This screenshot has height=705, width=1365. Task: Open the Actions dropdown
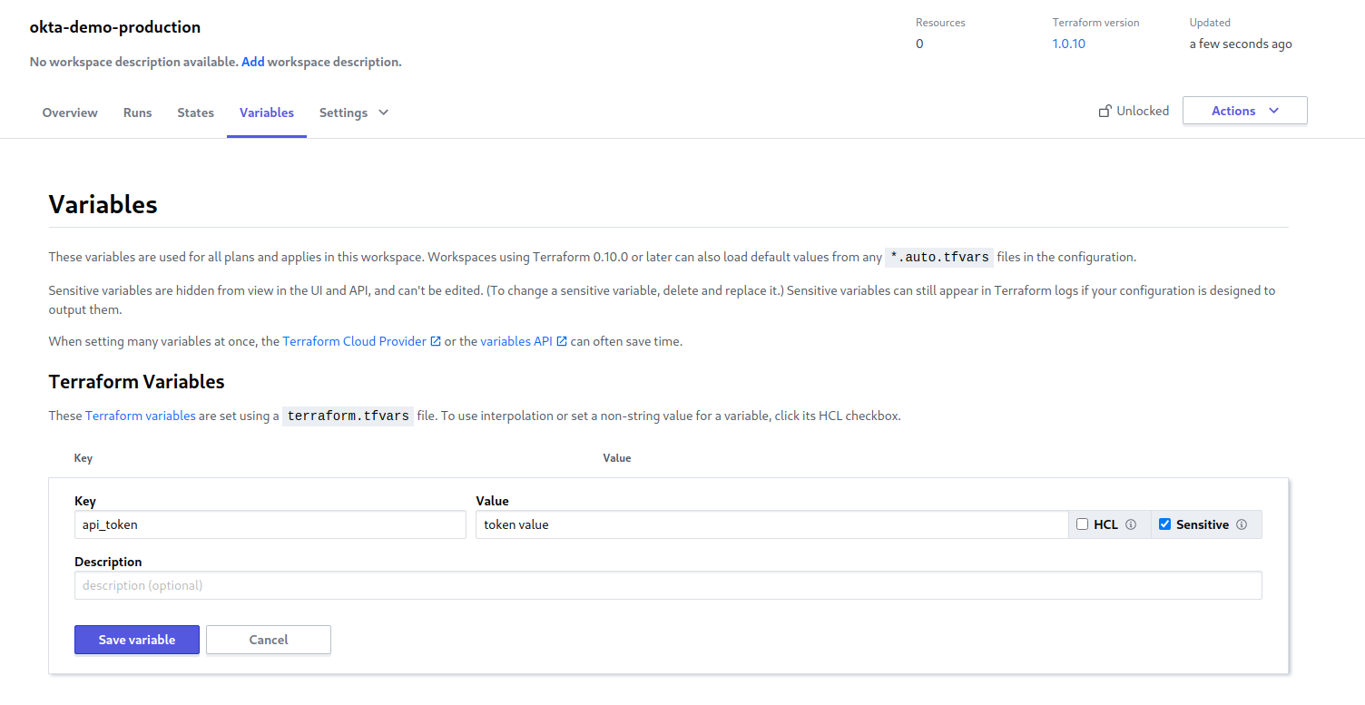(x=1244, y=111)
